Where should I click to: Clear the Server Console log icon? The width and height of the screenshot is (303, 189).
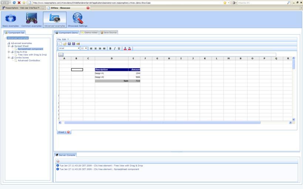click(58, 161)
